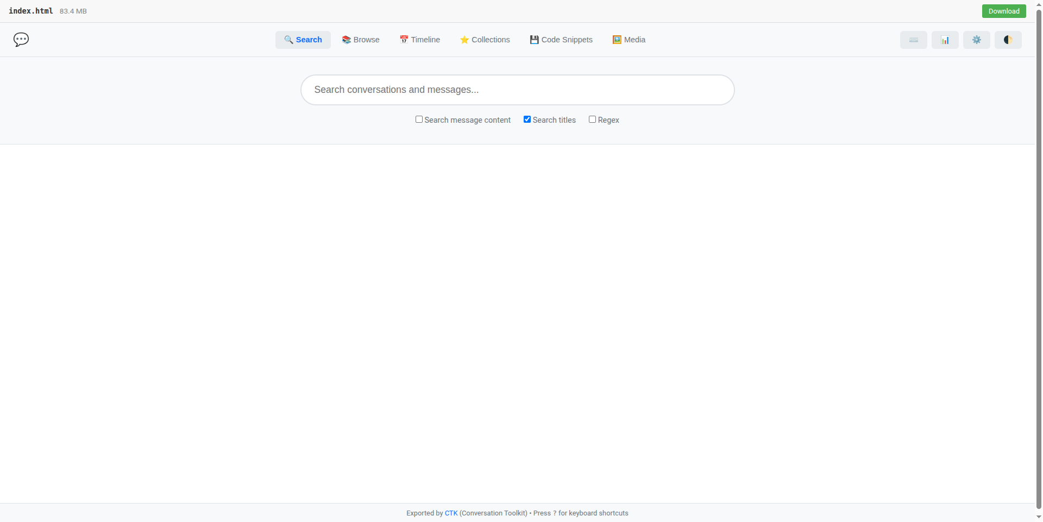Focus the conversations search field

[517, 90]
